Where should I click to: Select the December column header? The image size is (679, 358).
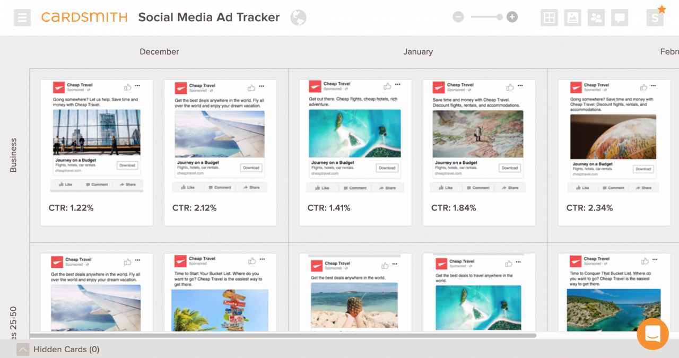click(159, 51)
